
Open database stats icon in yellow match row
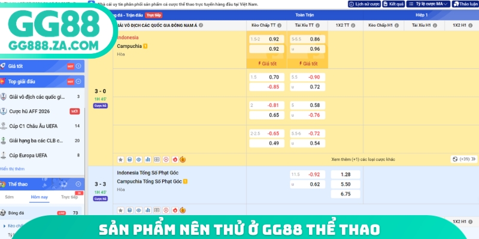(x=129, y=160)
